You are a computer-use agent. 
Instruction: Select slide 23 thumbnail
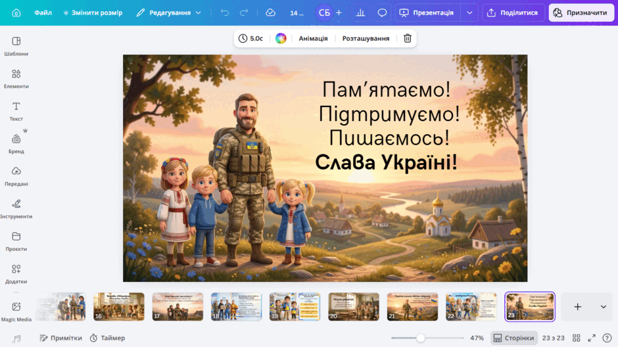click(x=530, y=306)
